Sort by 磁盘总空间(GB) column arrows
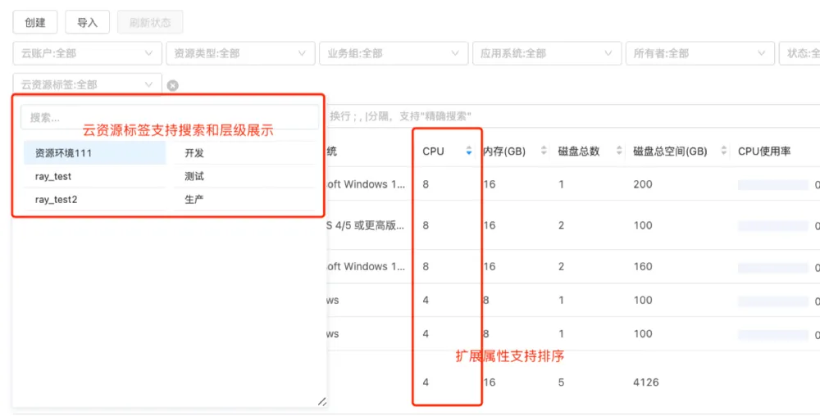Image resolution: width=820 pixels, height=416 pixels. coord(724,151)
